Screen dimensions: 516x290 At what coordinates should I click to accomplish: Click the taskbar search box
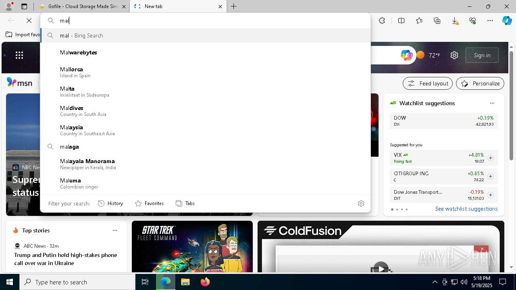pos(77,282)
